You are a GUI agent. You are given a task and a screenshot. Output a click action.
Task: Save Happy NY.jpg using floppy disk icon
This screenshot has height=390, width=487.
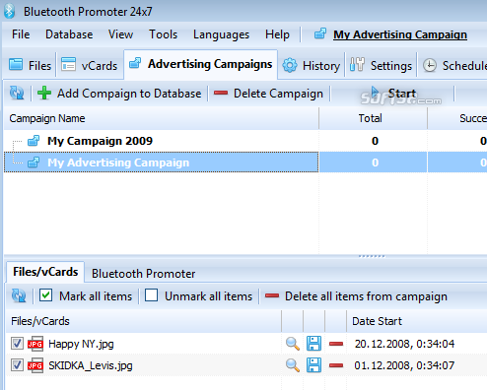coord(313,344)
